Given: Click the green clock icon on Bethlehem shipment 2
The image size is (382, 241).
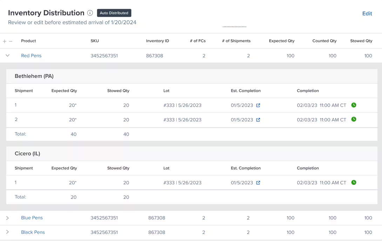Looking at the screenshot, I should pyautogui.click(x=354, y=119).
